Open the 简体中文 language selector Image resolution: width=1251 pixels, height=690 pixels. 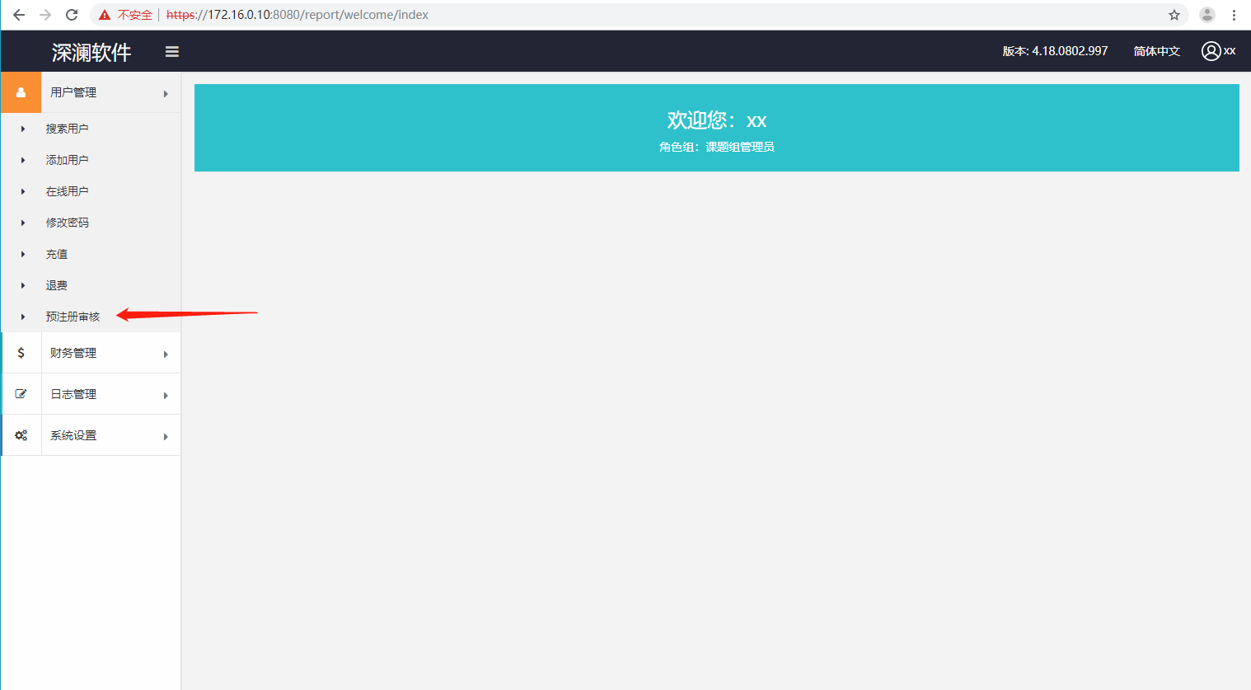coord(1156,51)
